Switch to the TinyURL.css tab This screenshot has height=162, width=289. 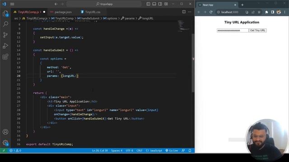pyautogui.click(x=93, y=12)
